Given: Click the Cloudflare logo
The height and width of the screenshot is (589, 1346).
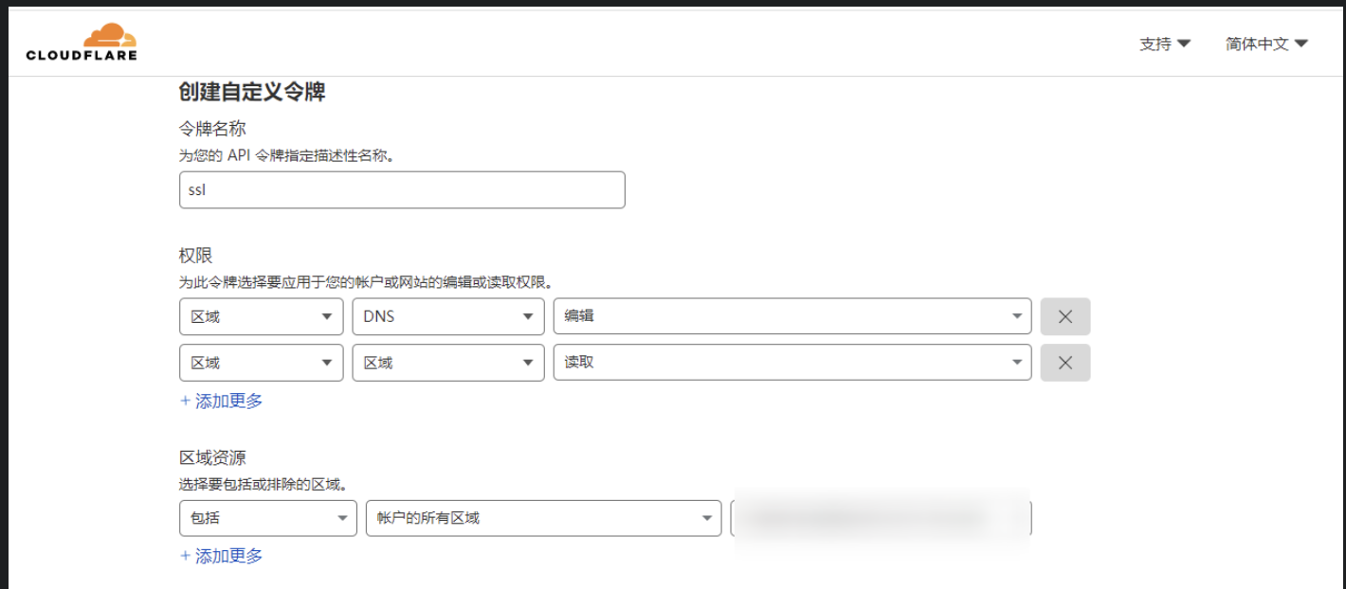Looking at the screenshot, I should (x=82, y=43).
